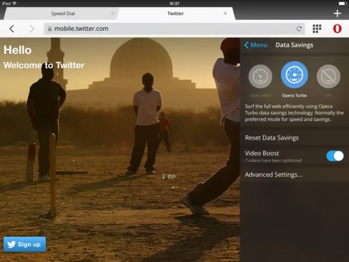
Task: Return to Menu from Data Savings
Action: tap(255, 45)
